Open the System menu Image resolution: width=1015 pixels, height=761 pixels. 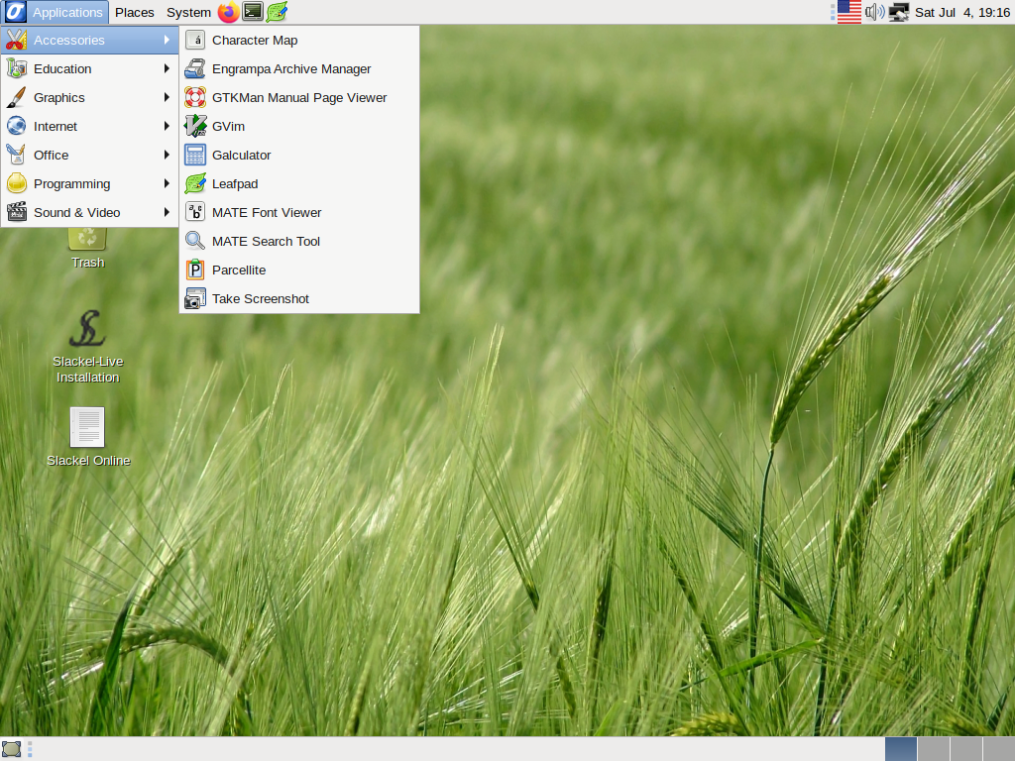(x=187, y=12)
